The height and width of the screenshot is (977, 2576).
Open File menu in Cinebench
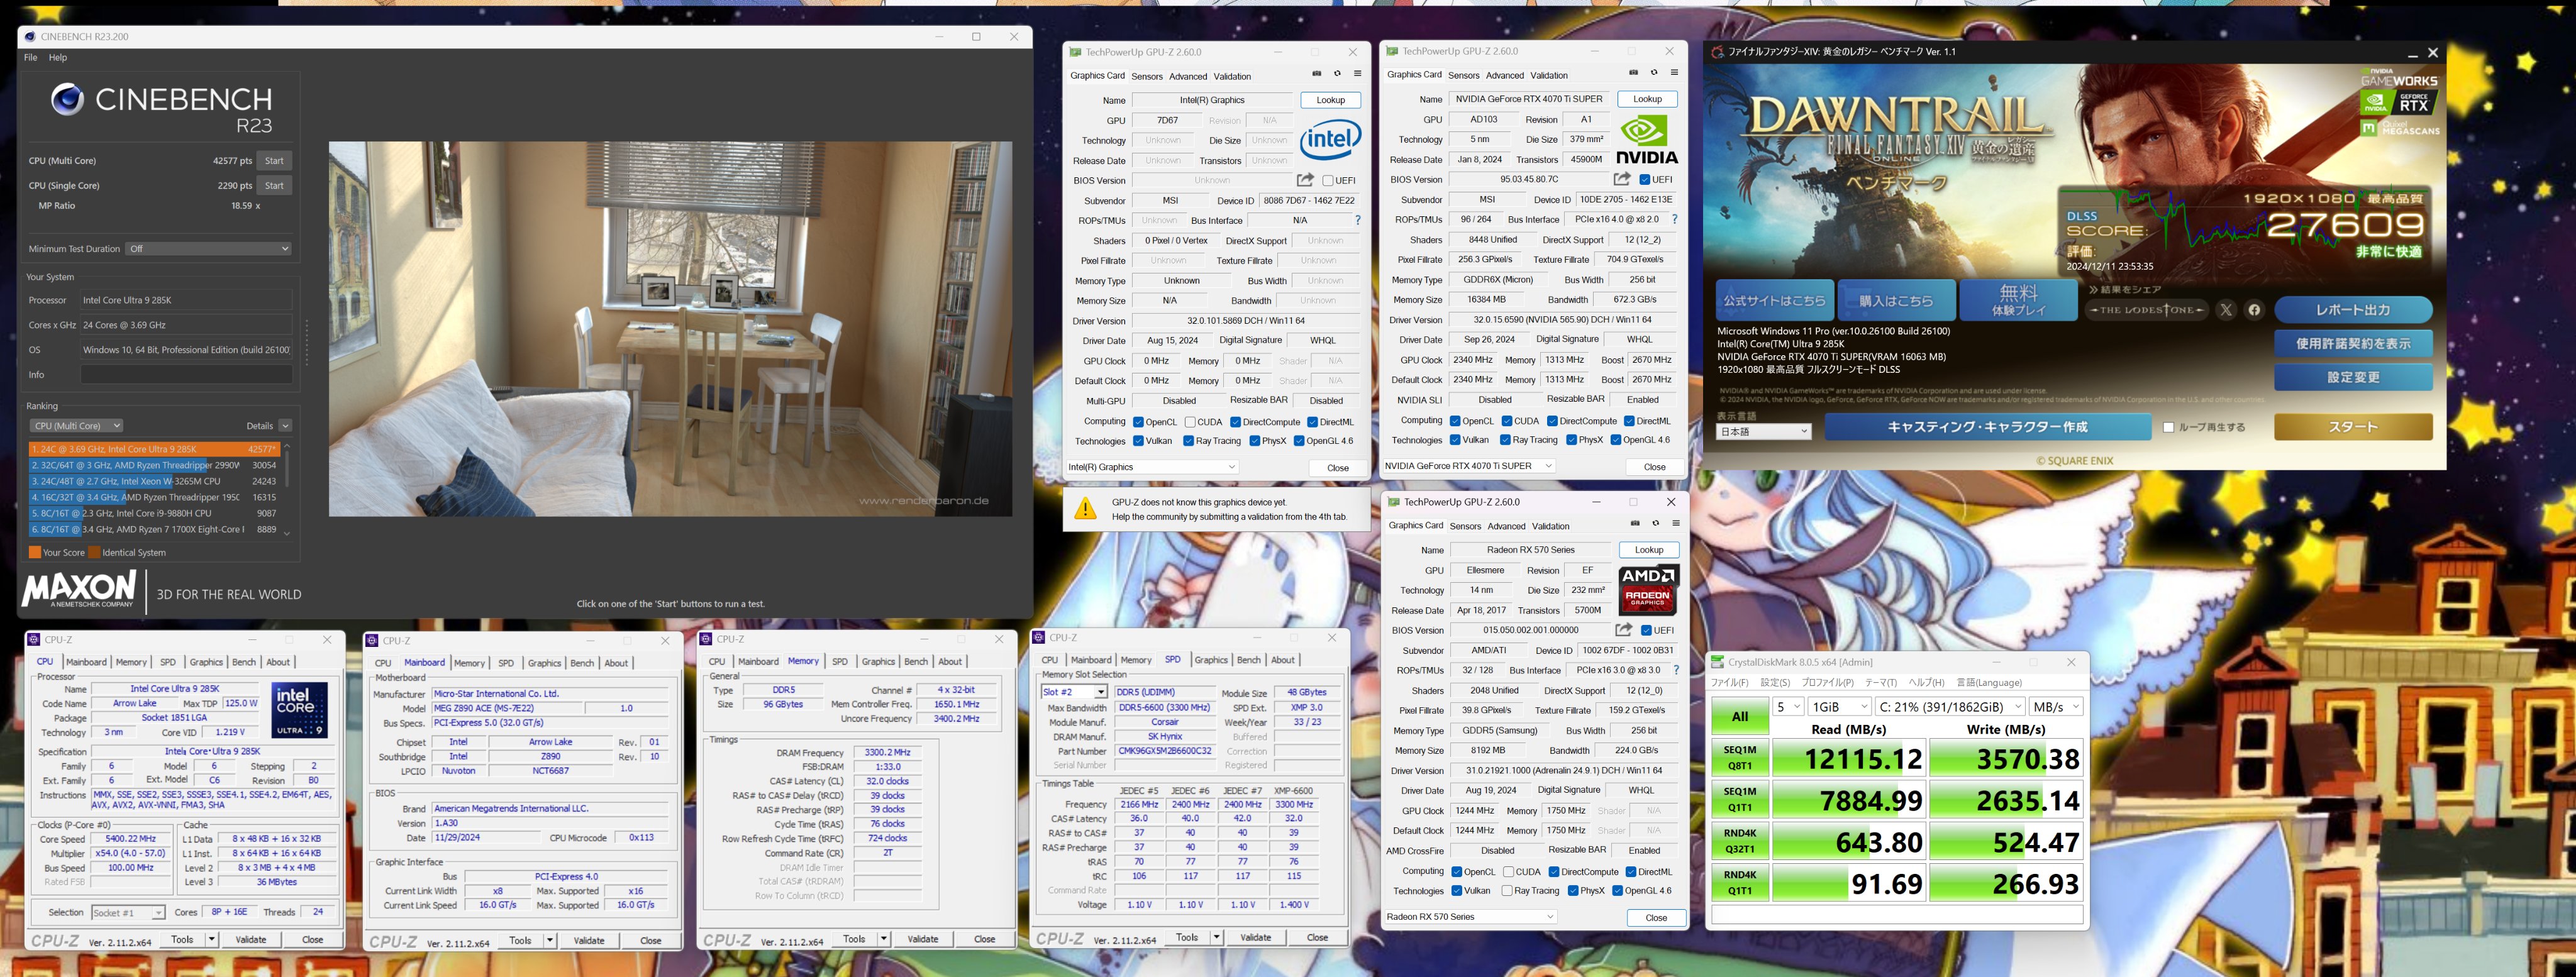(31, 57)
